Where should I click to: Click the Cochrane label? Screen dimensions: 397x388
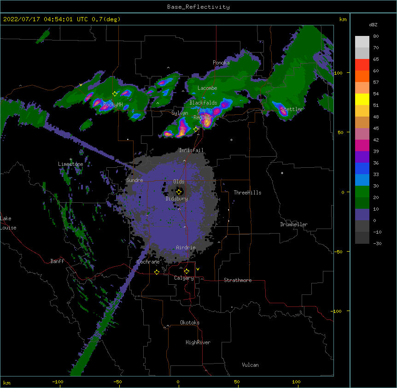[148, 262]
